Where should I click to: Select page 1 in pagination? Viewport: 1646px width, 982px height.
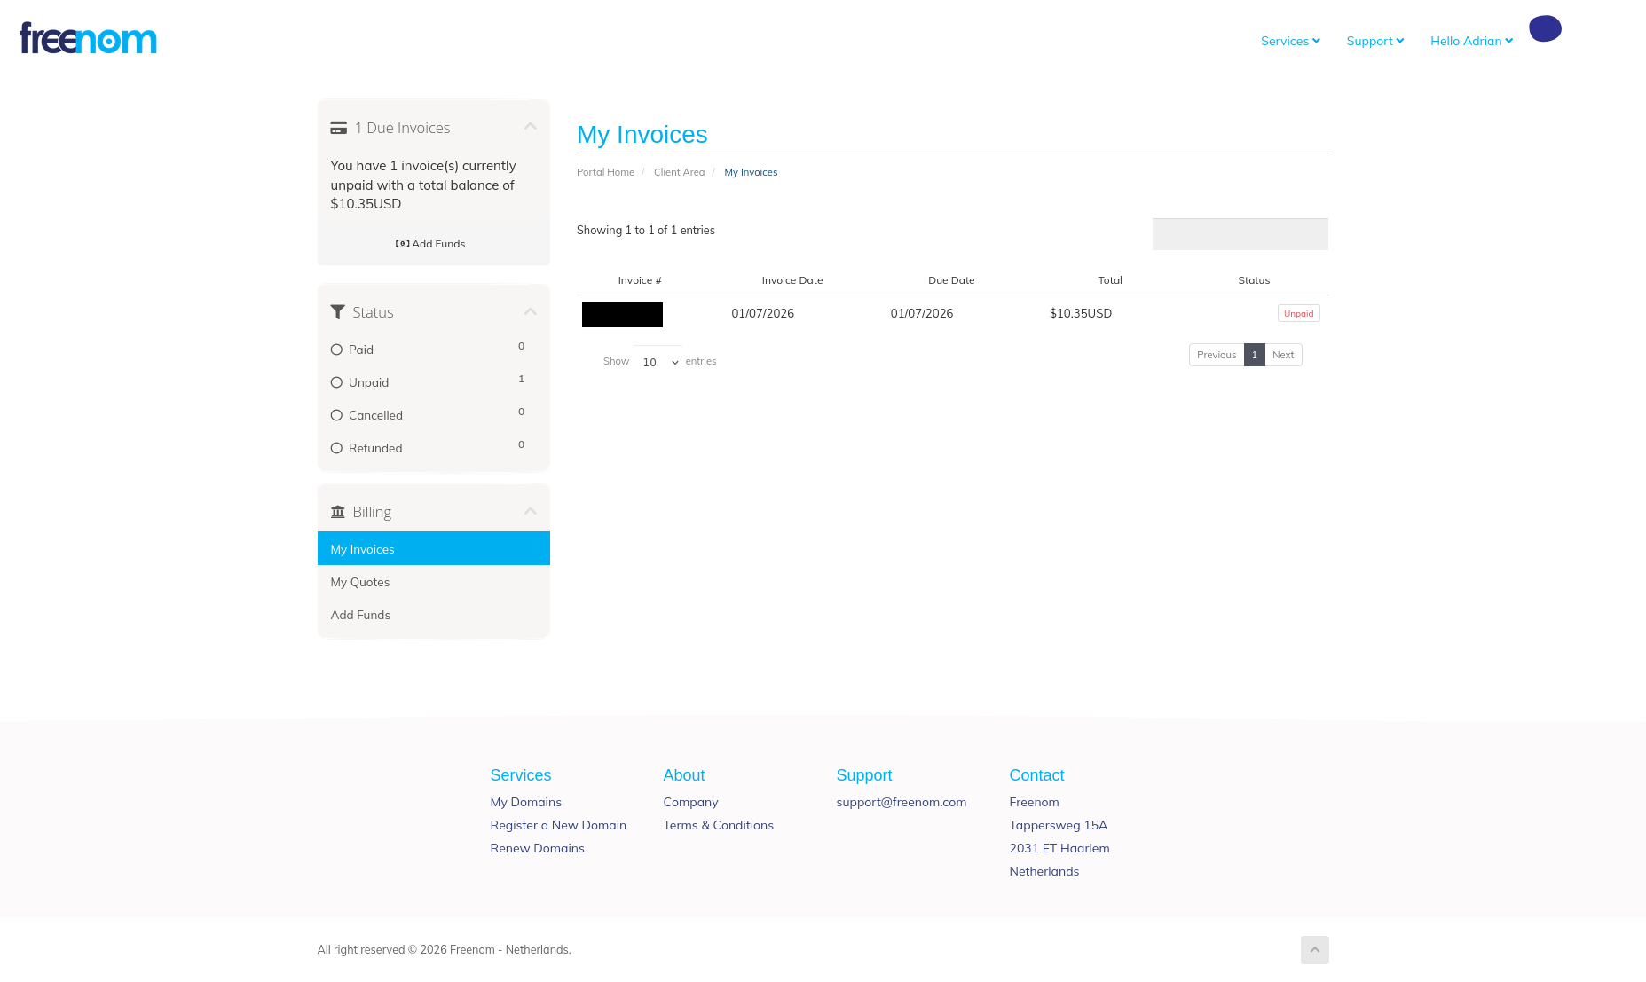pyautogui.click(x=1254, y=355)
